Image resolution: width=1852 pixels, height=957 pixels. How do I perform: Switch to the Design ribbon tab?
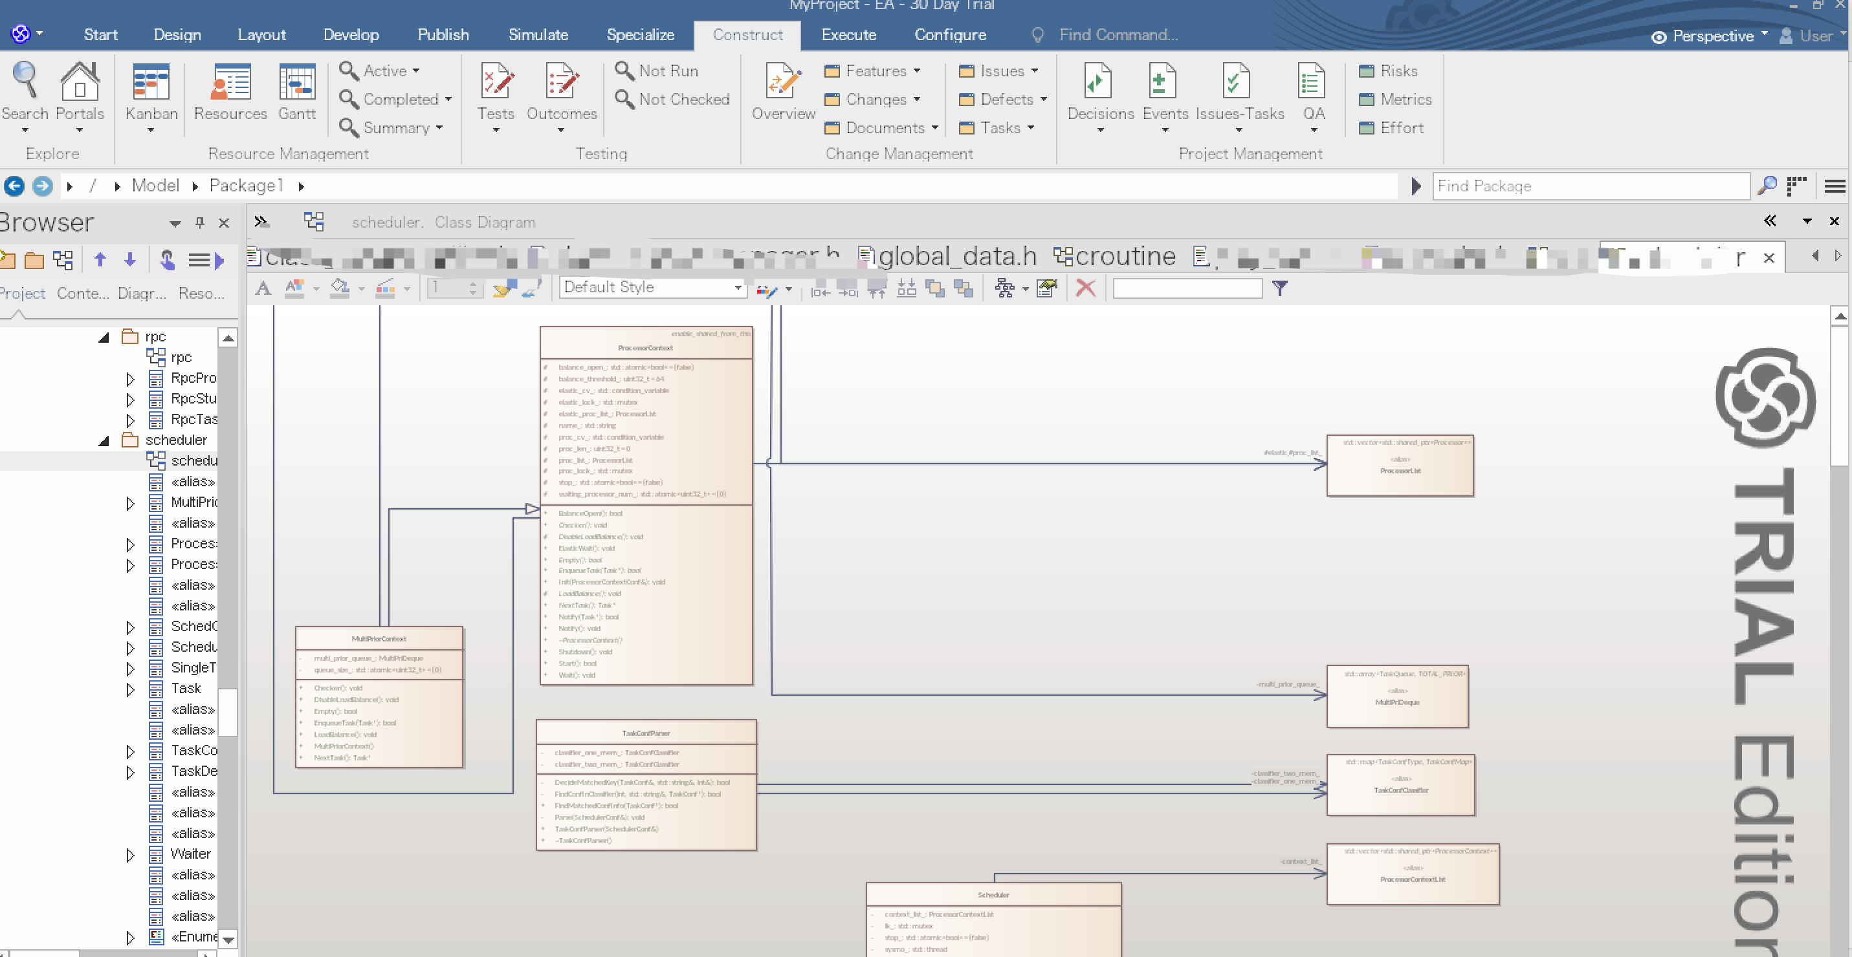[177, 34]
